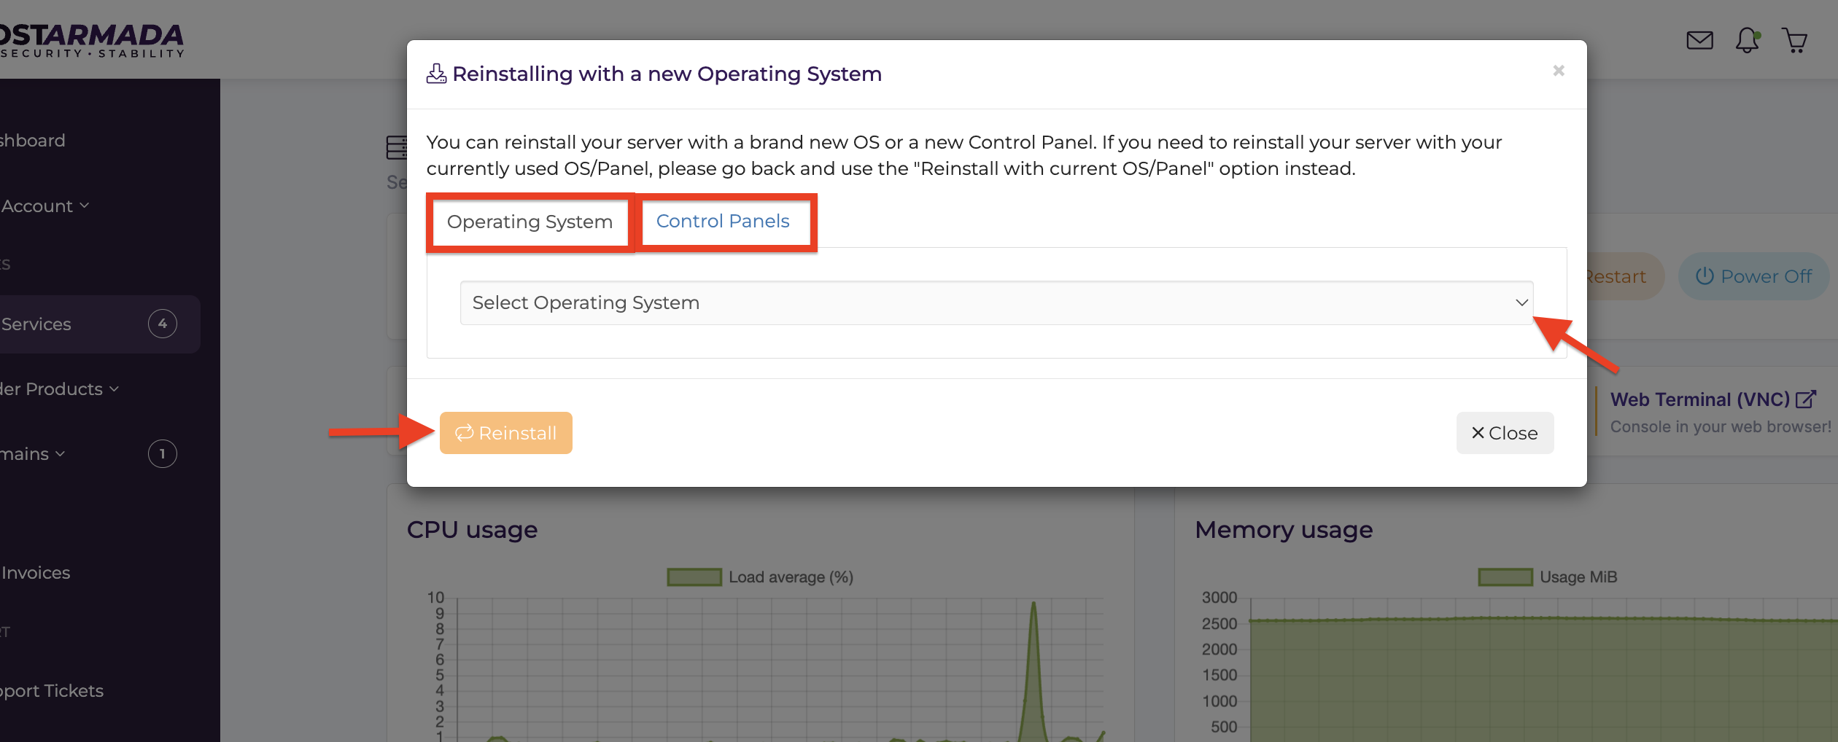Close dialog with the top-right X icon
The image size is (1838, 742).
1559,71
